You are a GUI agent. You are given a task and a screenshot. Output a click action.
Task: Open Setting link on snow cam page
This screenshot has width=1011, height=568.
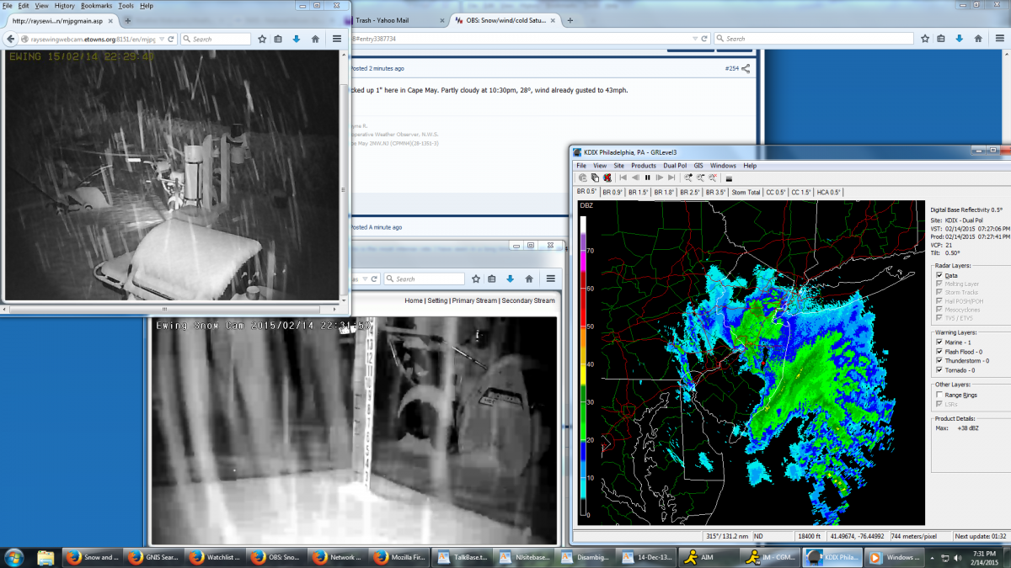[437, 300]
